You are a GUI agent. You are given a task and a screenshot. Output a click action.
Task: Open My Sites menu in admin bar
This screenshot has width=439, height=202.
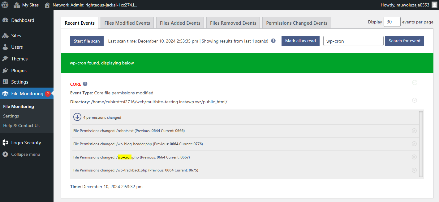pyautogui.click(x=26, y=5)
